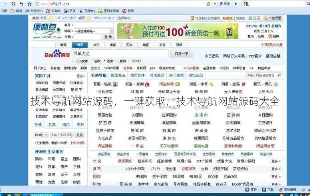Viewport: 310px width, 196px height.
Task: Open the 请选择邮箱 mailbox dropdown
Action: click(94, 31)
